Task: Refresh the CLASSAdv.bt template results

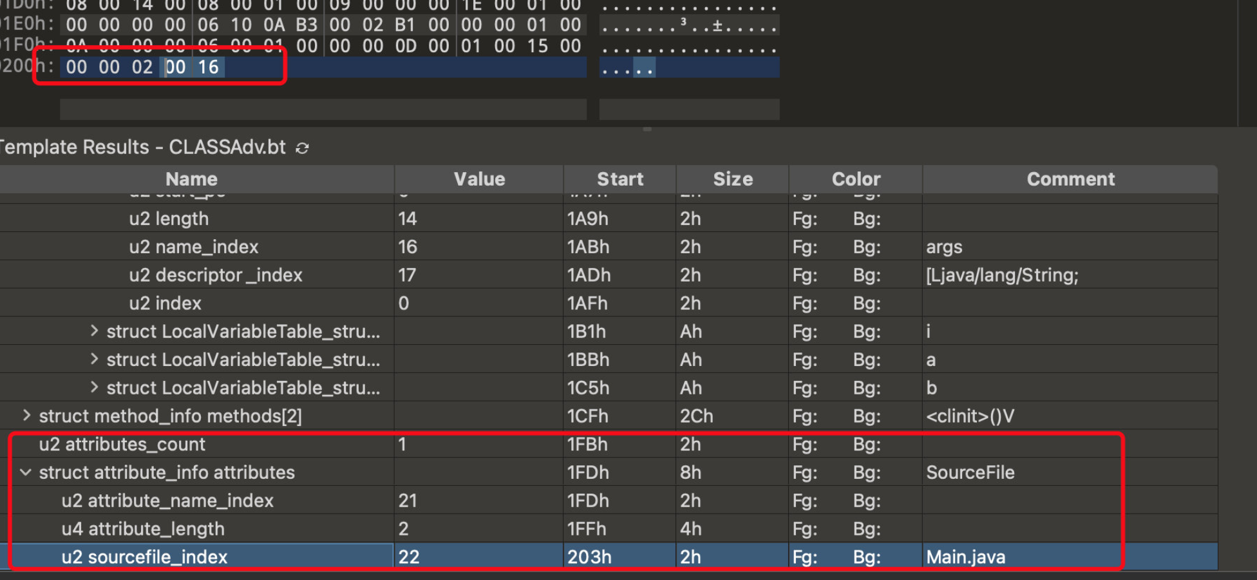Action: click(x=302, y=148)
